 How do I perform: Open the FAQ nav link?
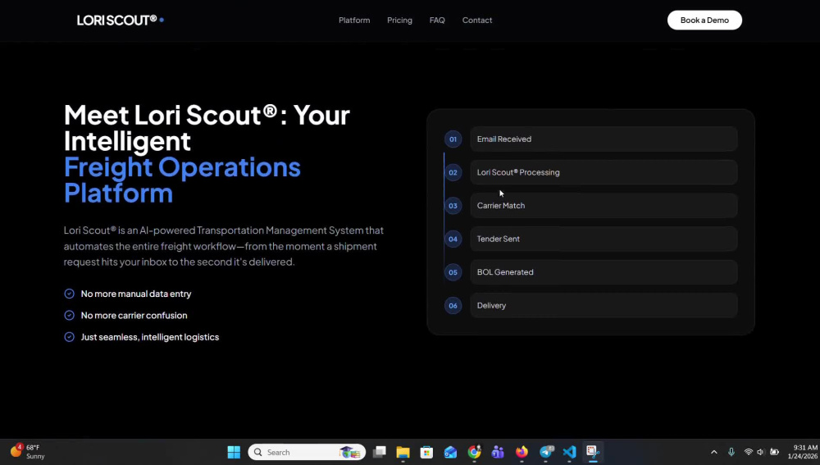click(x=437, y=20)
